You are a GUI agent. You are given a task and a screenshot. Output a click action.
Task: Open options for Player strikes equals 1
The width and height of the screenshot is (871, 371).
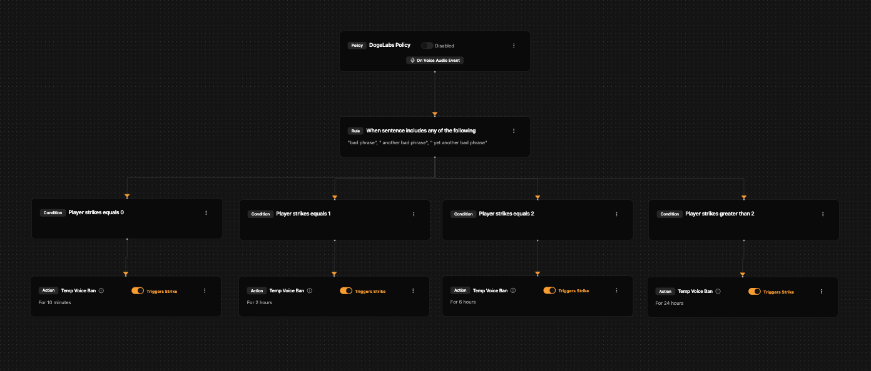point(414,214)
